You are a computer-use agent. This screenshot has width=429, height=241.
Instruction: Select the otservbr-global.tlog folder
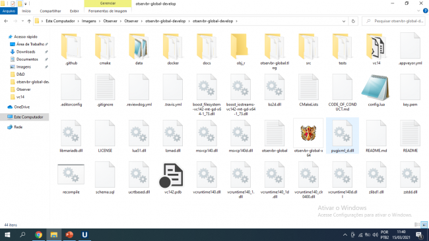[x=275, y=51]
